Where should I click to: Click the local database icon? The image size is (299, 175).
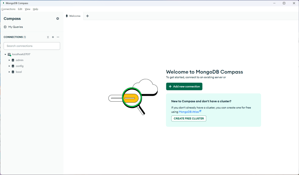coord(13,72)
